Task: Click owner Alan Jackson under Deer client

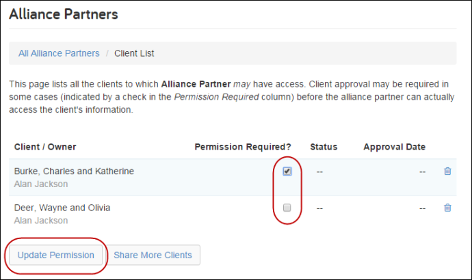Action: coord(41,221)
